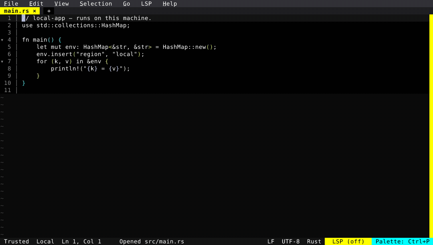Image resolution: width=433 pixels, height=245 pixels.
Task: Click line number 6 in gutter
Action: pyautogui.click(x=9, y=54)
